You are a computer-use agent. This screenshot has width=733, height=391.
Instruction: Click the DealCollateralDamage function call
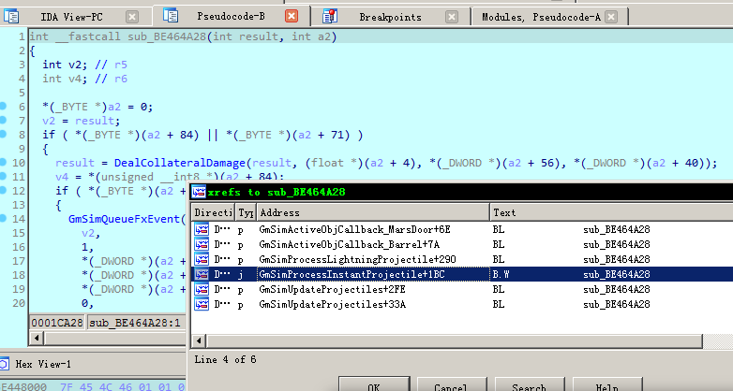(x=180, y=163)
